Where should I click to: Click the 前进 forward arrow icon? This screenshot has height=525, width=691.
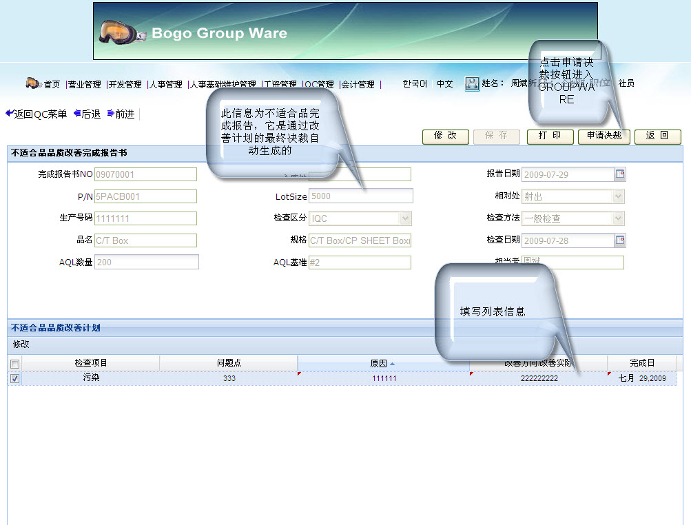pos(111,114)
